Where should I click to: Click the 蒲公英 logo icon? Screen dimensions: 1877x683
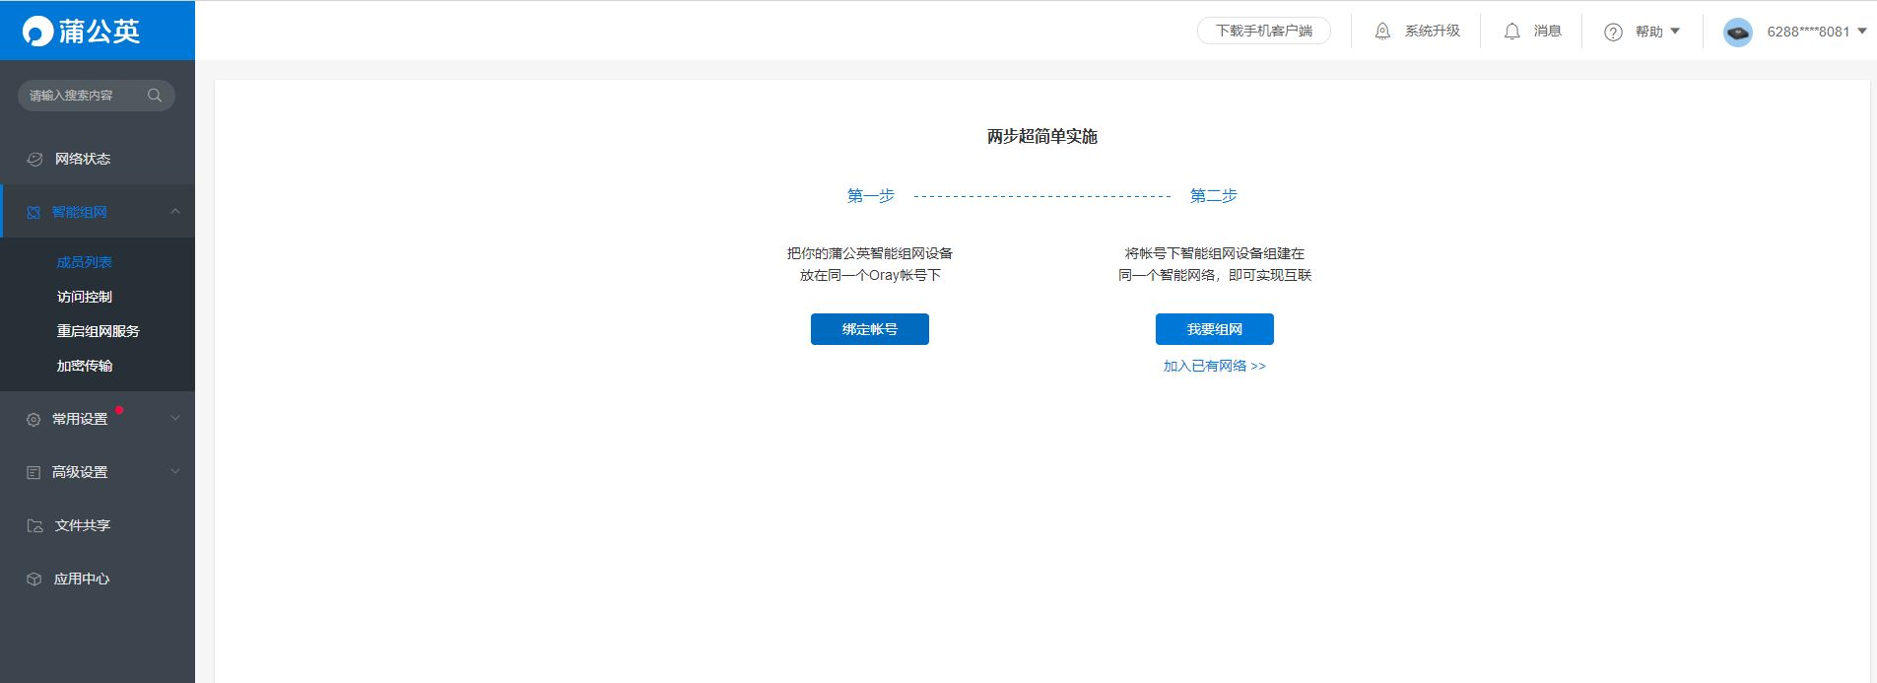(38, 32)
